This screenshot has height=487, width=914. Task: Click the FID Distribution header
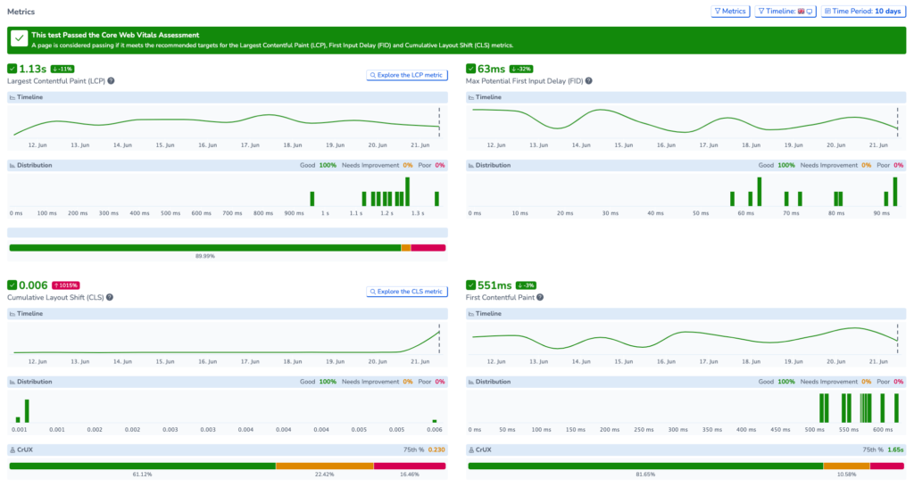pos(686,165)
